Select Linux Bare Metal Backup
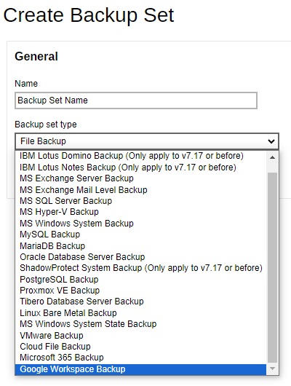This screenshot has height=386, width=291. click(x=140, y=313)
